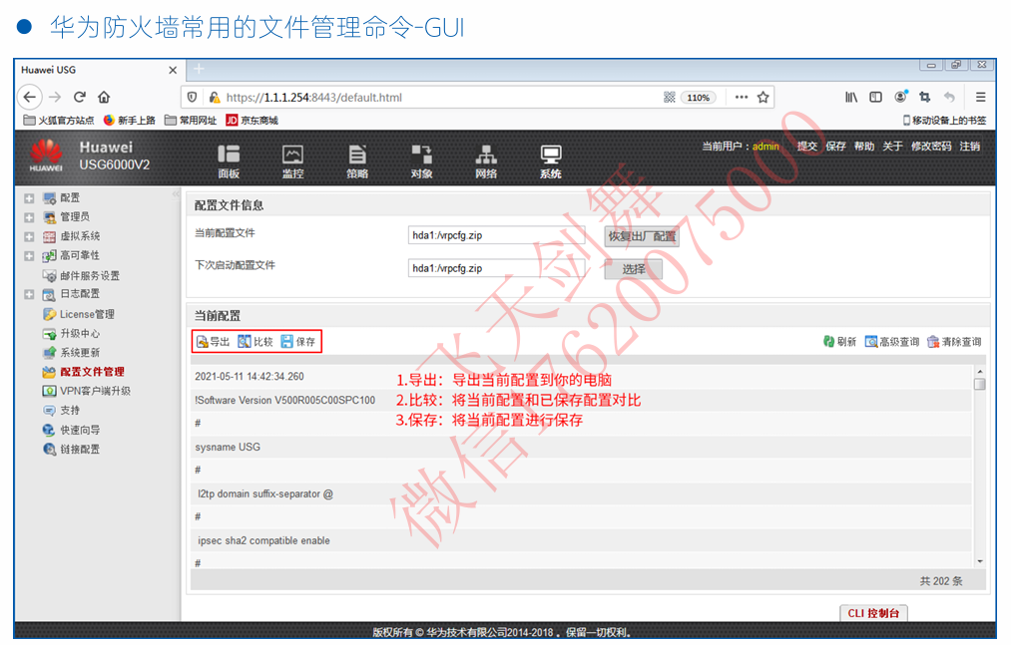Image resolution: width=1011 pixels, height=645 pixels.
Task: Select 邮件服务设置 in the sidebar
Action: point(81,276)
